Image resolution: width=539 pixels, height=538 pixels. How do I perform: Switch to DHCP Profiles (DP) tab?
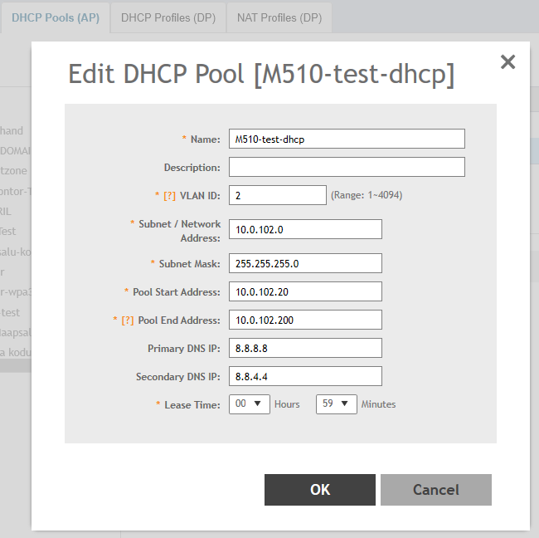click(x=168, y=17)
